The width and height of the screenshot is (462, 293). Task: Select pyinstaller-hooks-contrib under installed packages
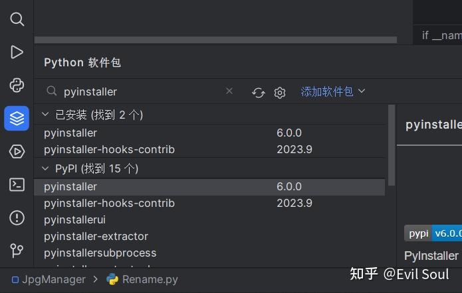[109, 149]
